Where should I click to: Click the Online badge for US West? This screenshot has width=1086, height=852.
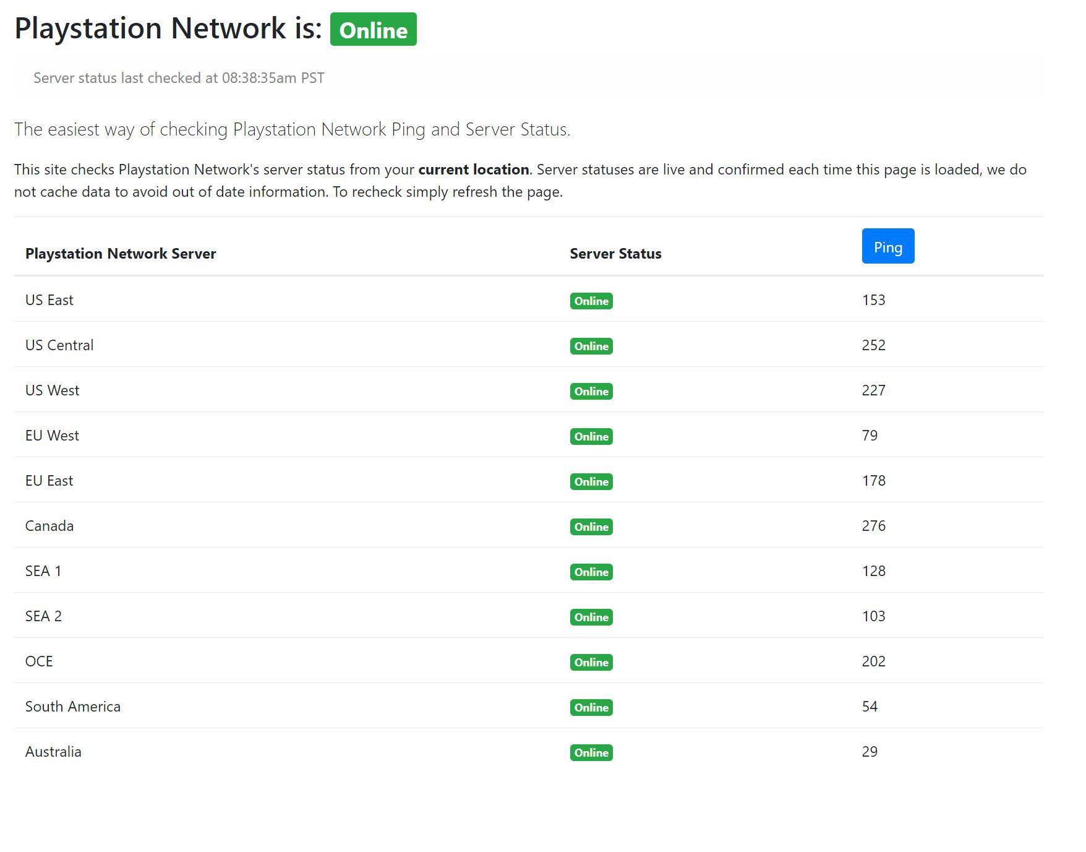click(x=591, y=391)
